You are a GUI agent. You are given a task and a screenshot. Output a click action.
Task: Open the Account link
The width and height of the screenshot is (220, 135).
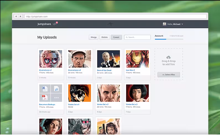159,36
